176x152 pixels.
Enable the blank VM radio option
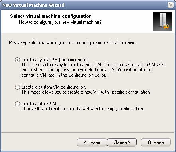[17, 104]
